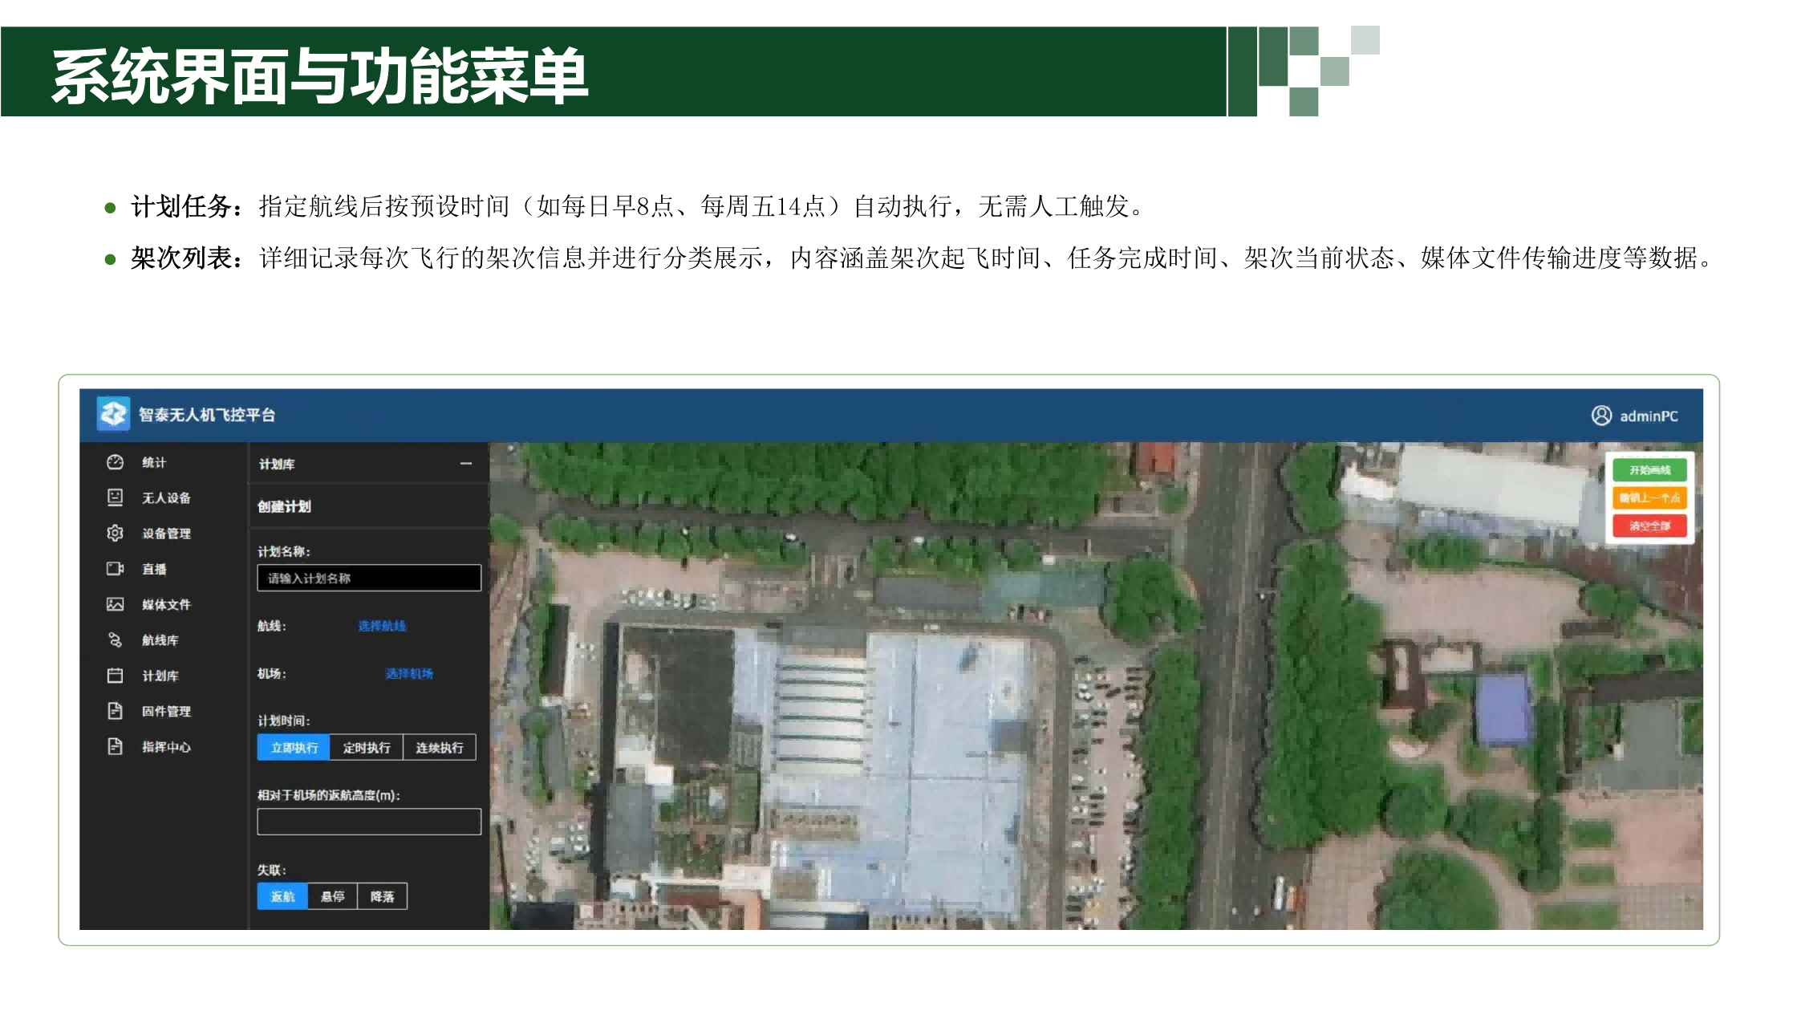
Task: Click the 统计 dashboard icon
Action: 115,462
